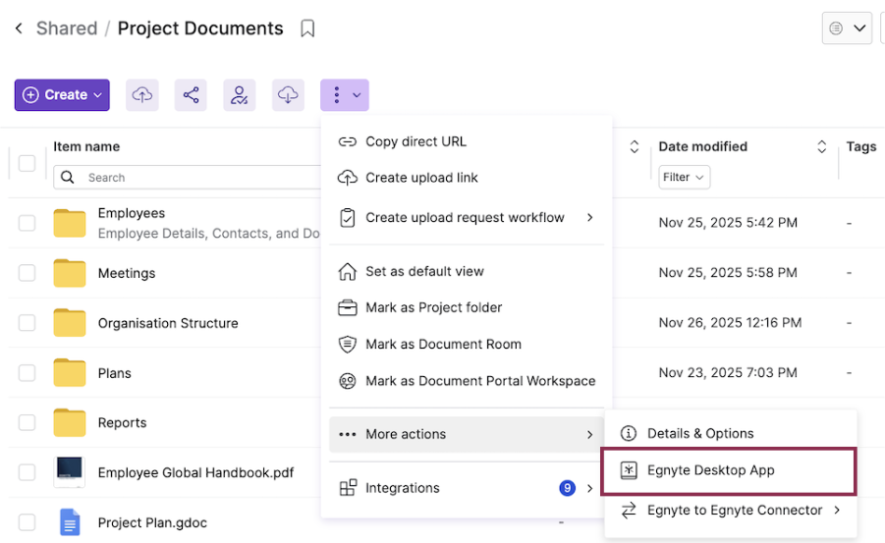The width and height of the screenshot is (885, 543).
Task: Click the Organisation Structure folder icon
Action: pyautogui.click(x=70, y=322)
